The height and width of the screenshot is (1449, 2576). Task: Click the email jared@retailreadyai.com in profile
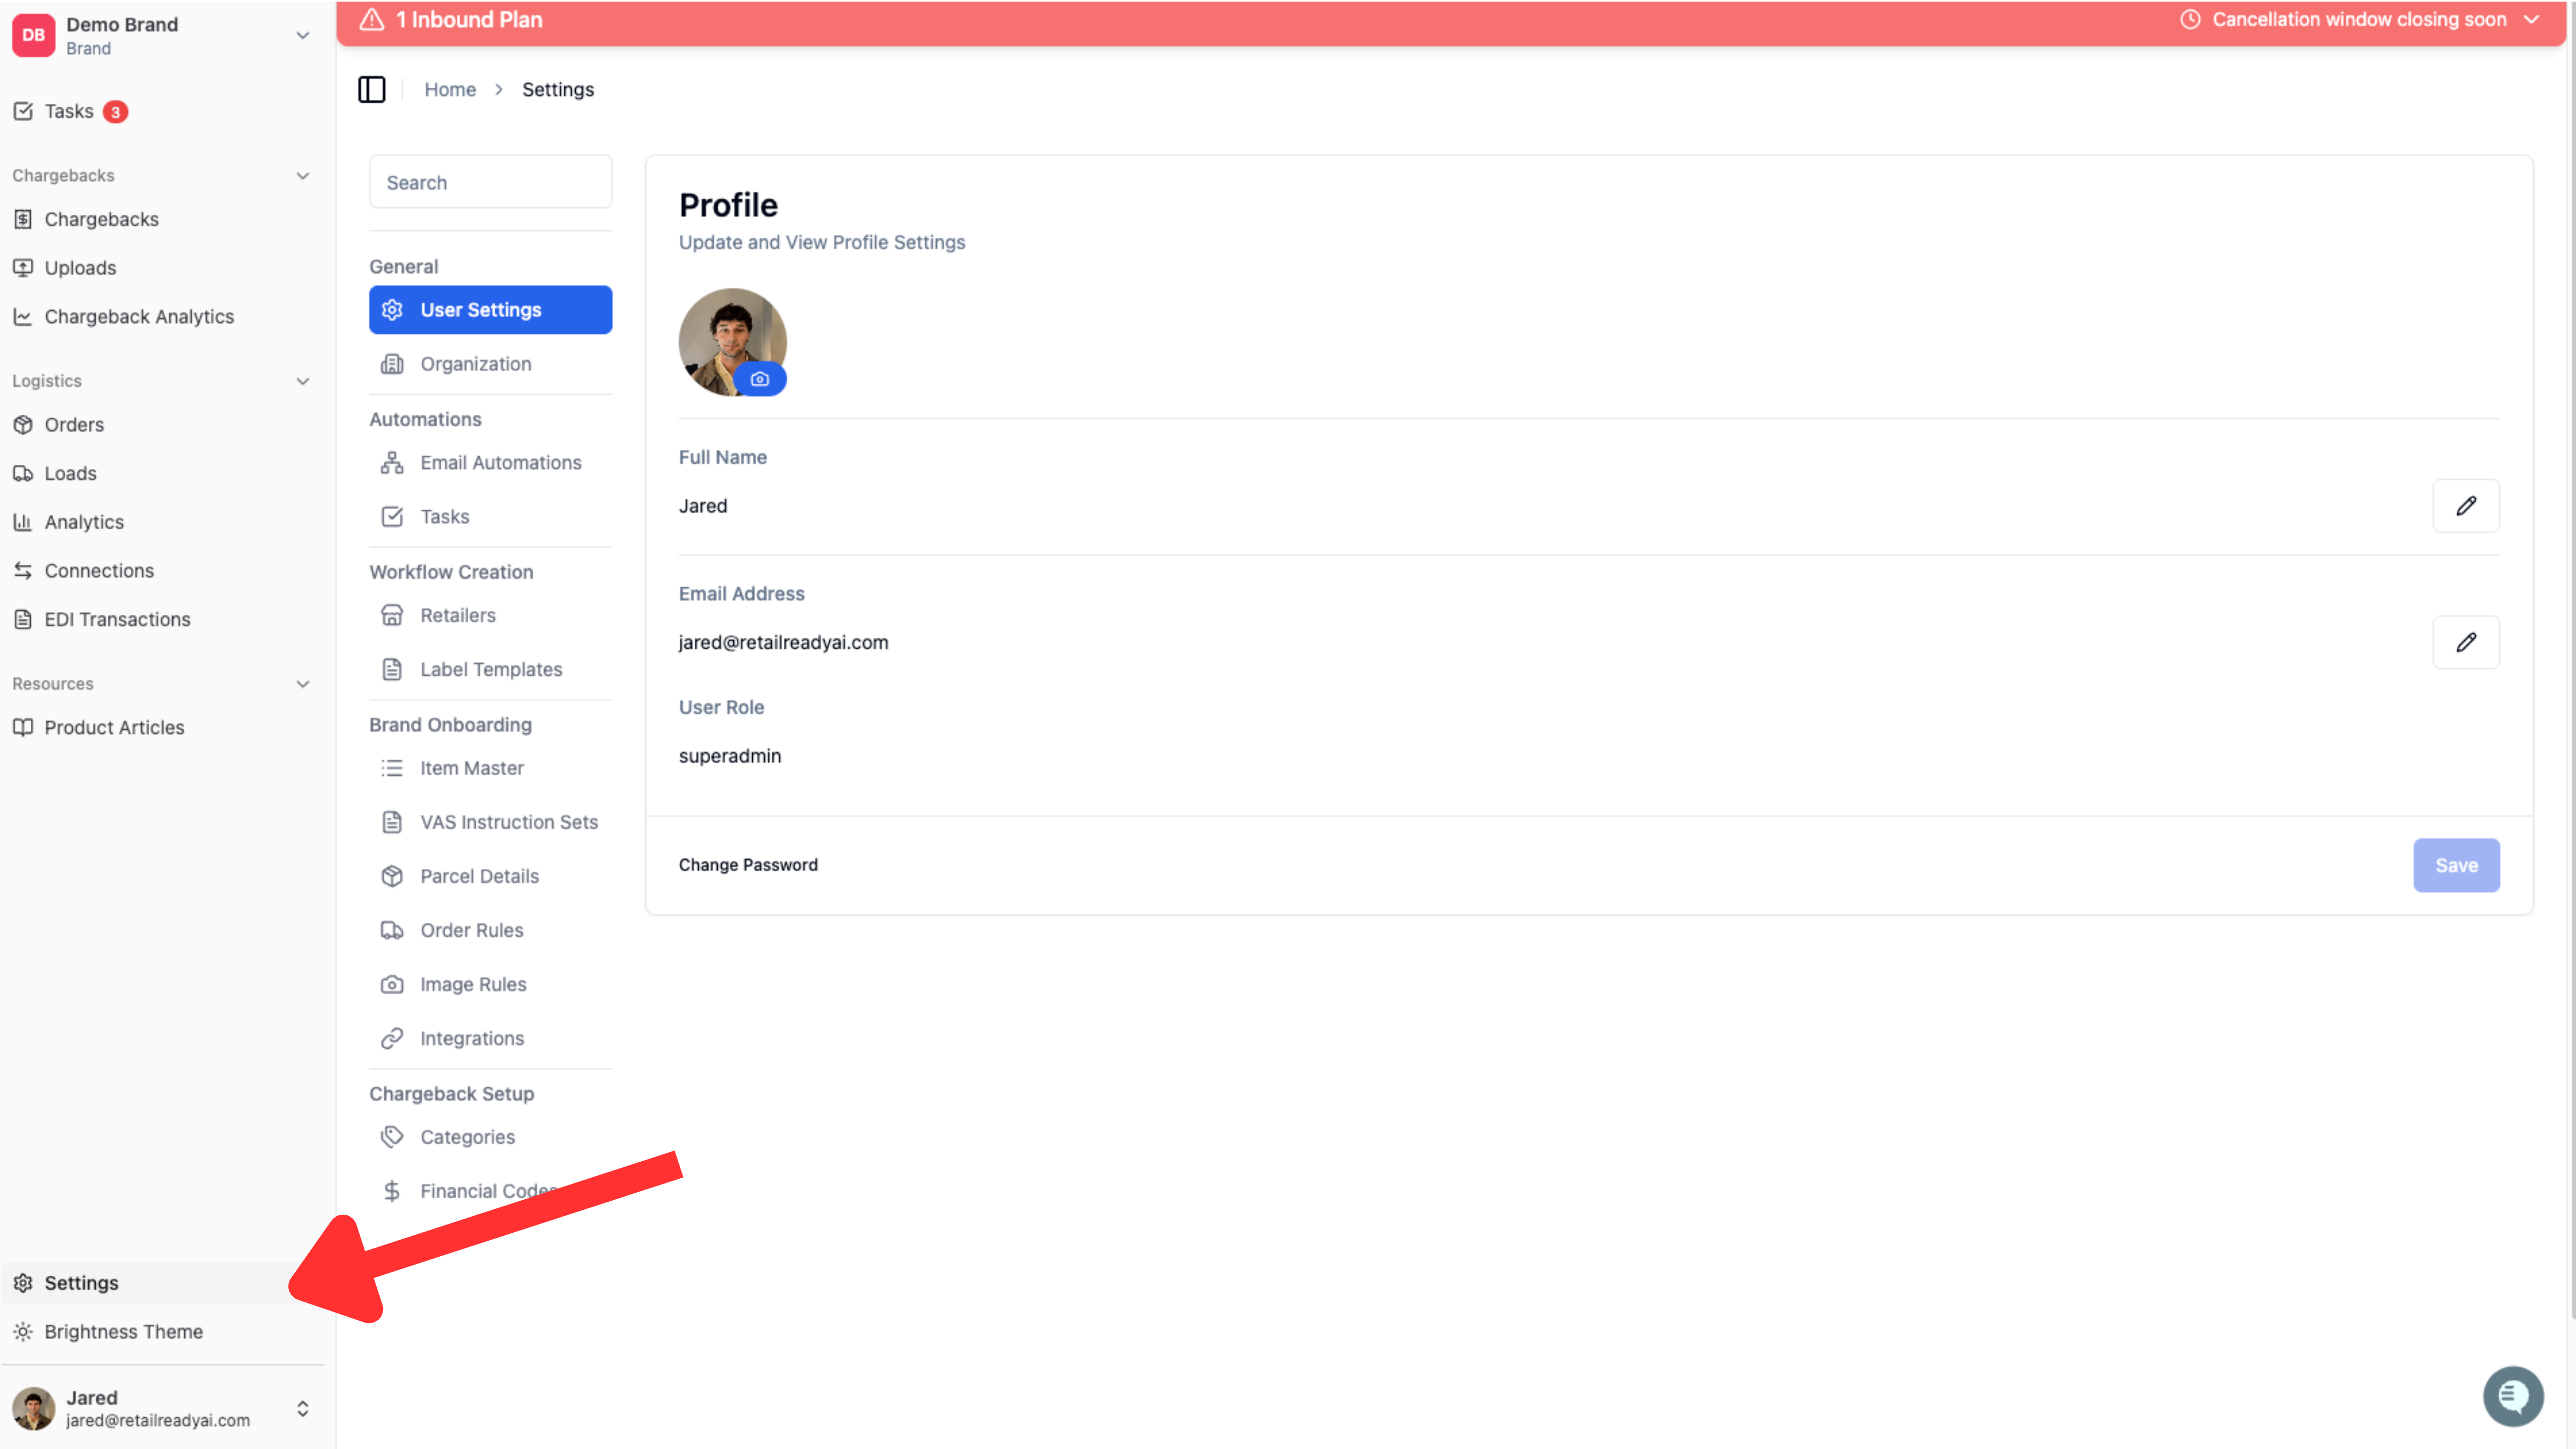pyautogui.click(x=783, y=642)
